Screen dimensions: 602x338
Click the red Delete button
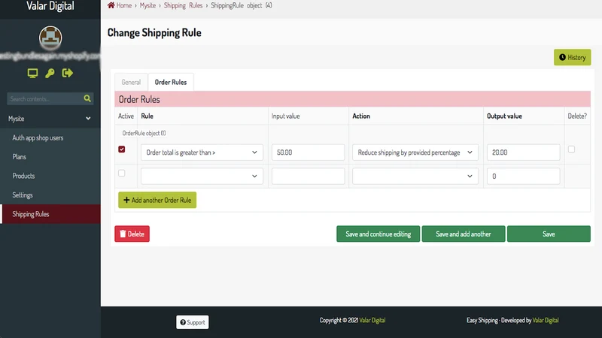(x=132, y=234)
